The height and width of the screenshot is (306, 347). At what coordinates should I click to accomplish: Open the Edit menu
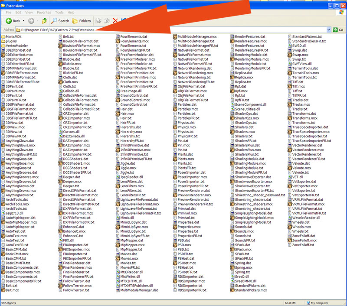click(x=18, y=13)
